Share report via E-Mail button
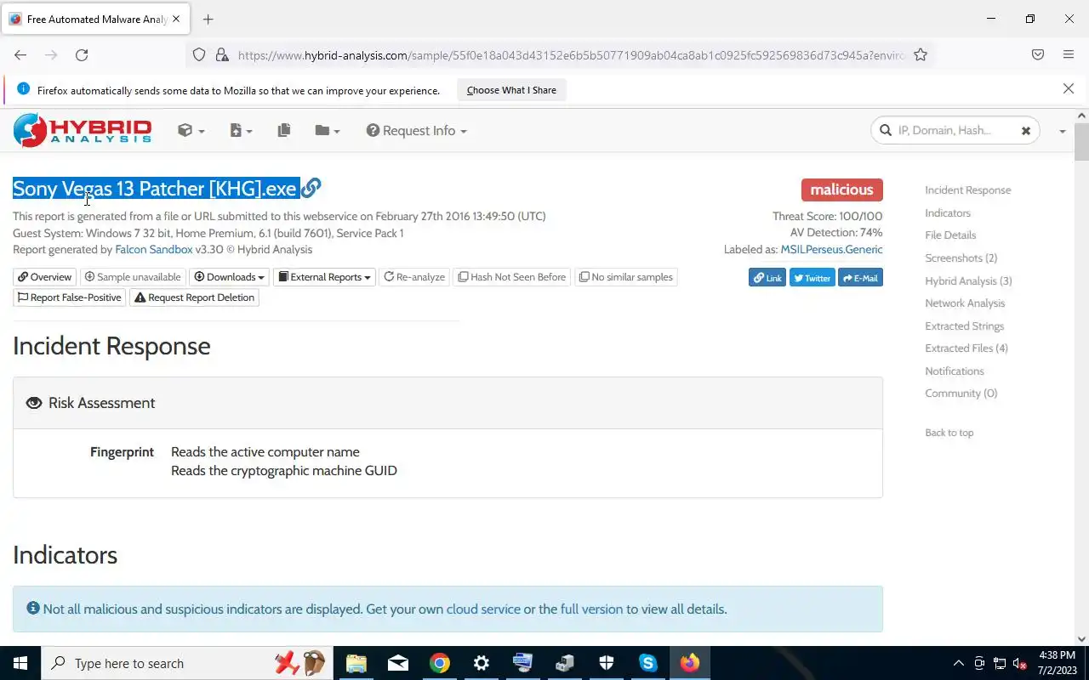 point(860,278)
